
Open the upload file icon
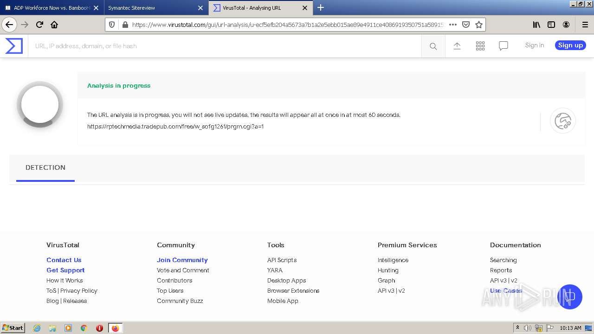pos(457,46)
